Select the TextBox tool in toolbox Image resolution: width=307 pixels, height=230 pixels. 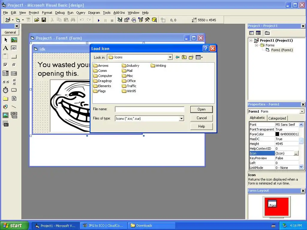point(14,48)
